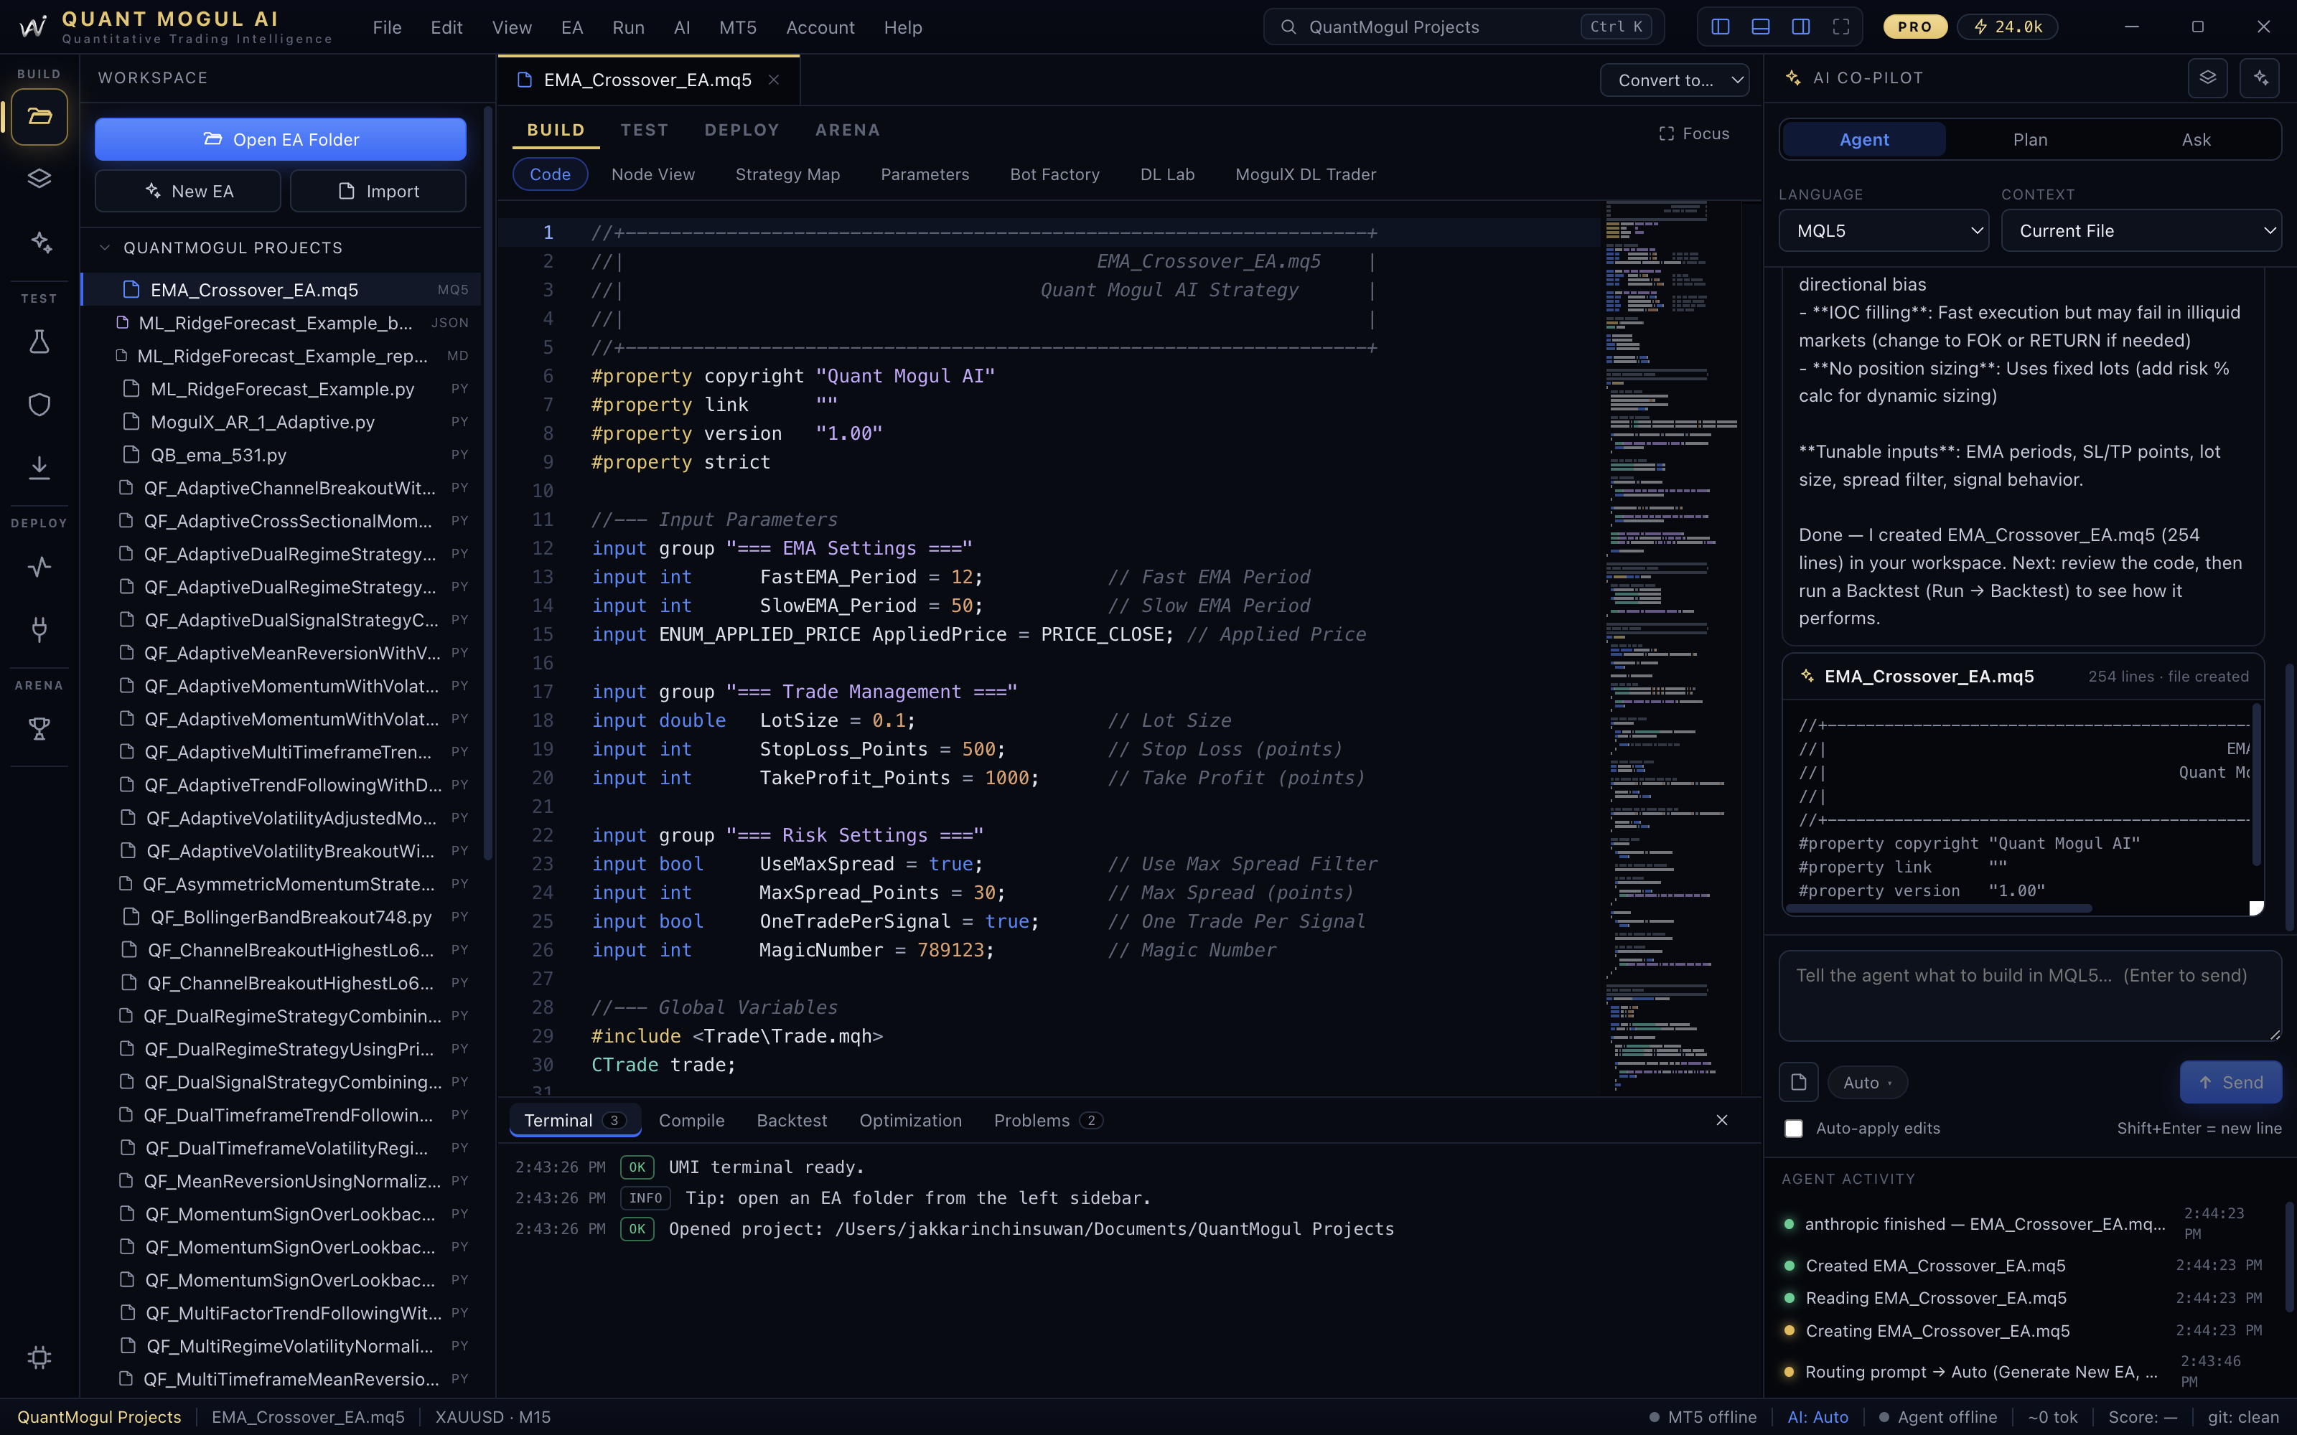Open the MT5 menu
The width and height of the screenshot is (2297, 1435).
[x=737, y=27]
